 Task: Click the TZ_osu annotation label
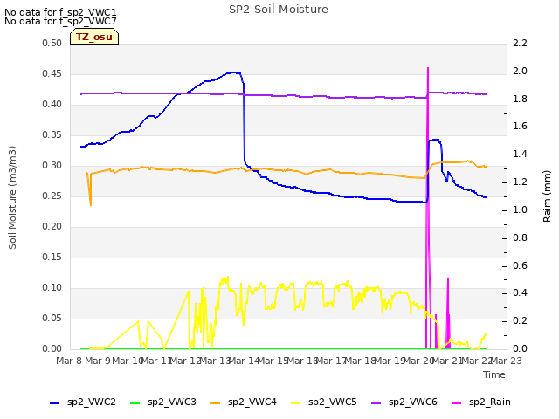point(94,37)
